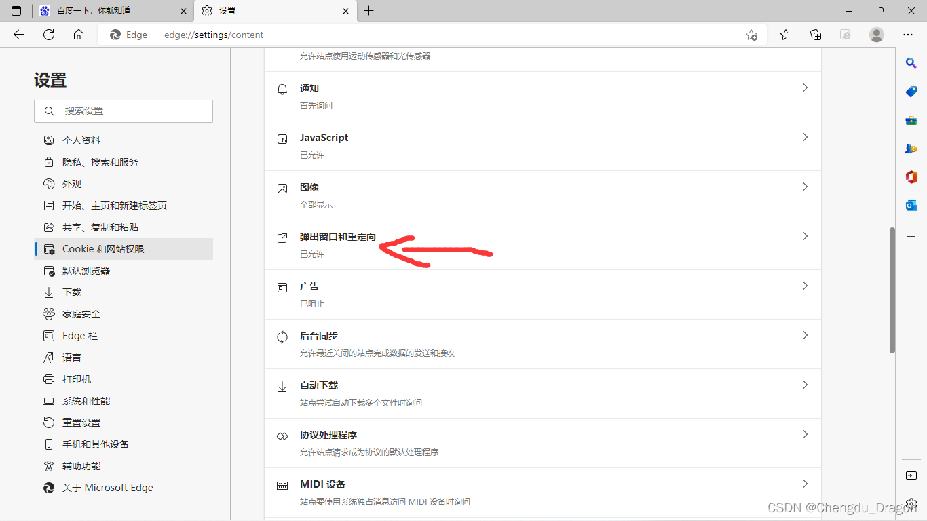Open the Collections panel
The width and height of the screenshot is (927, 521).
point(816,34)
